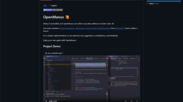Viewport: 183px width, 102px height.
Task: Unmute the demo video speaker icon
Action: [x=126, y=101]
